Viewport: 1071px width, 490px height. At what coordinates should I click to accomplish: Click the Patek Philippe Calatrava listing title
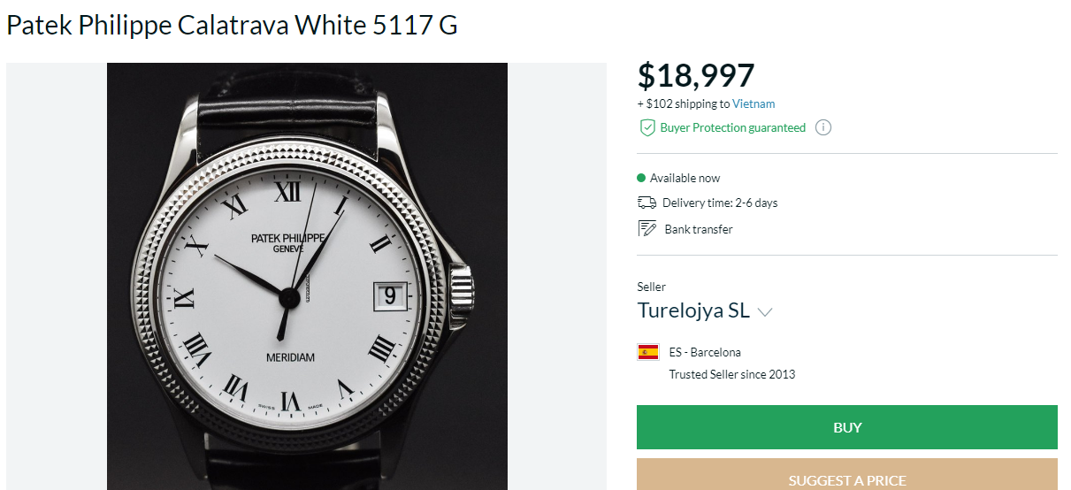232,25
